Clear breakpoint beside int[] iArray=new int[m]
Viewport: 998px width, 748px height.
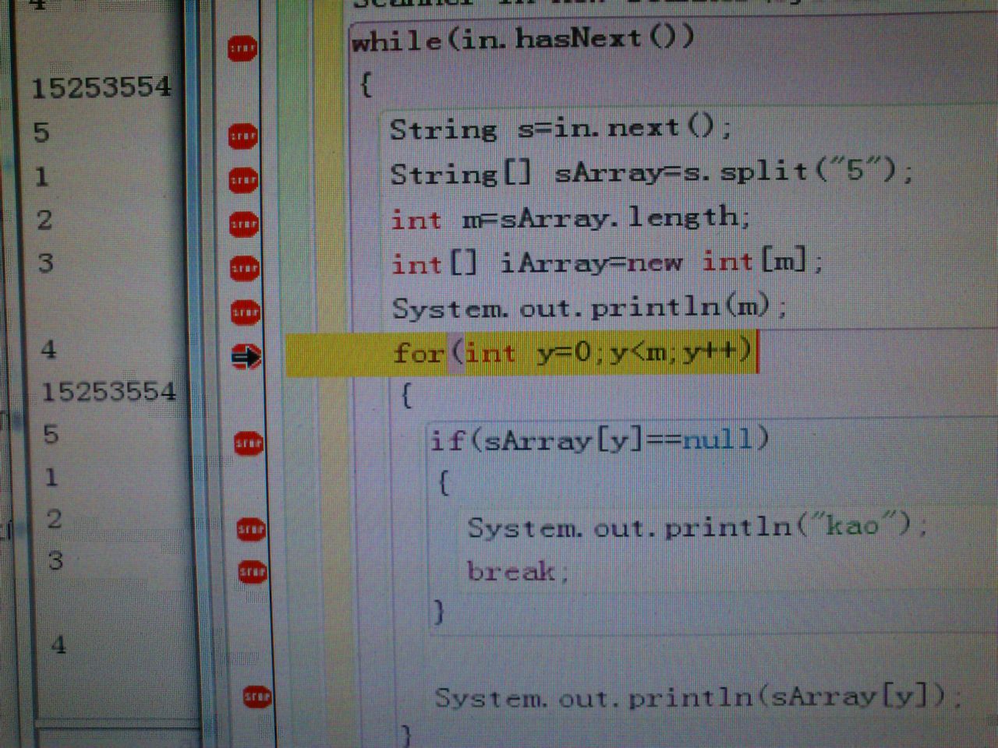[x=245, y=268]
